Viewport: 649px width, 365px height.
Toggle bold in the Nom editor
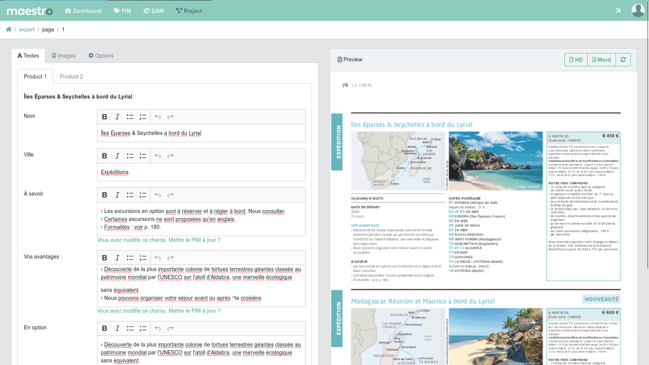click(105, 117)
